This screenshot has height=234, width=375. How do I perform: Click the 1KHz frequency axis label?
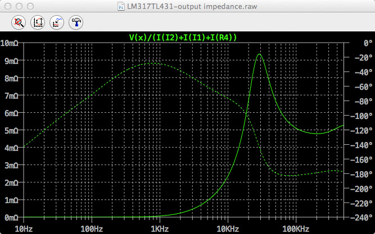pyautogui.click(x=160, y=229)
